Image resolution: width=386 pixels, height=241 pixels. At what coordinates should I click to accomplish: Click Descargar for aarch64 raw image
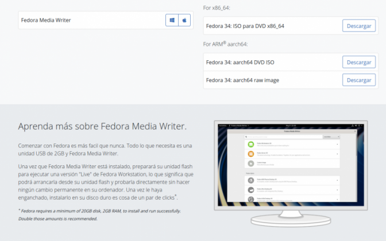click(359, 80)
